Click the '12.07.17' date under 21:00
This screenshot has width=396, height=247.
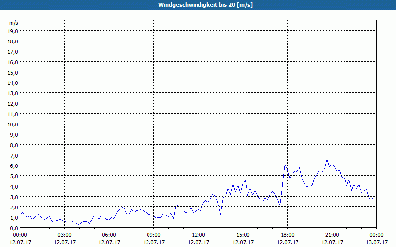(332, 242)
